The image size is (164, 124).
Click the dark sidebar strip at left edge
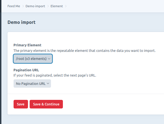click(x=1, y=62)
